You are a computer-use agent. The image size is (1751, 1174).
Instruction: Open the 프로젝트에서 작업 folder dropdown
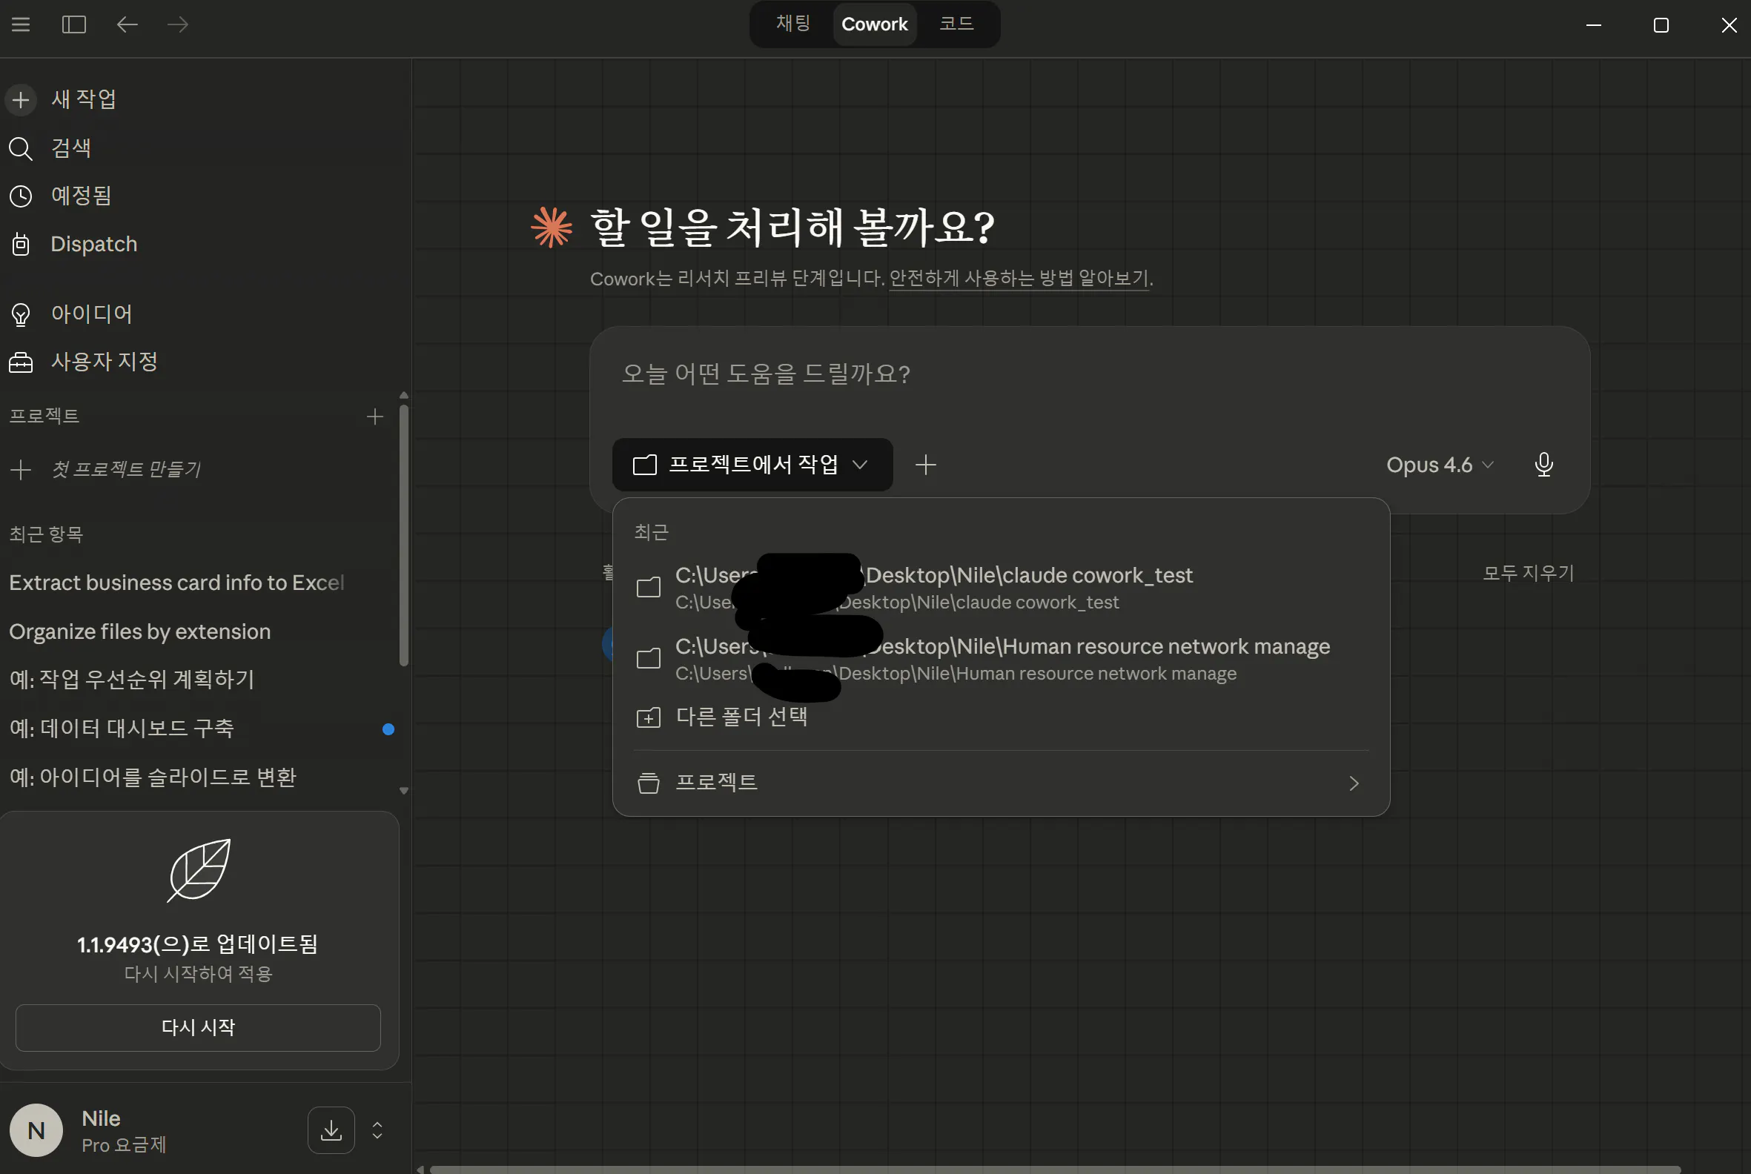click(751, 464)
